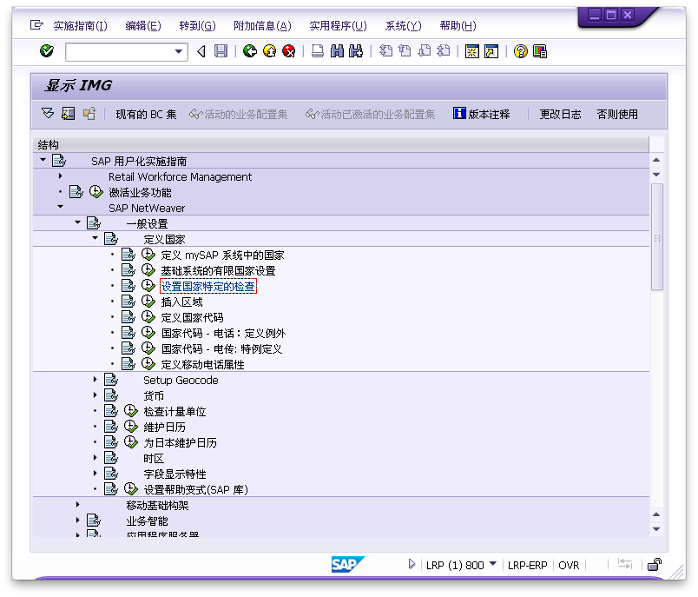The width and height of the screenshot is (698, 597).
Task: Open the 附加信息(A) menu
Action: pos(262,26)
